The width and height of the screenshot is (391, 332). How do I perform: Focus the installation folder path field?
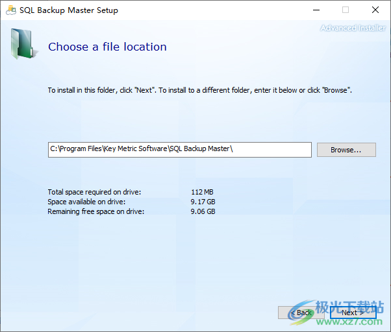tap(179, 150)
